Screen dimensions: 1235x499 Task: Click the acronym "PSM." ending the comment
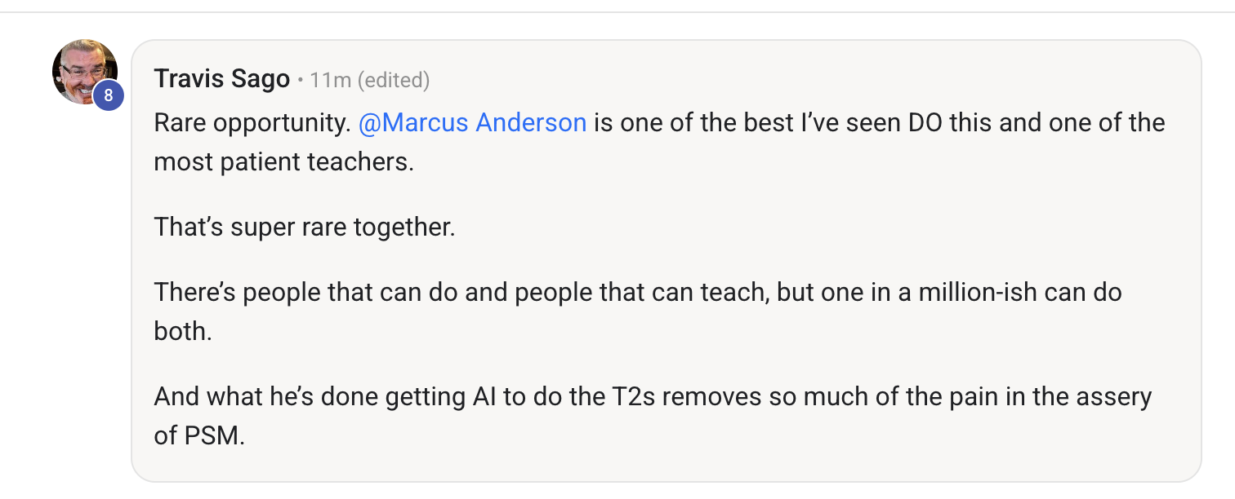pos(199,435)
